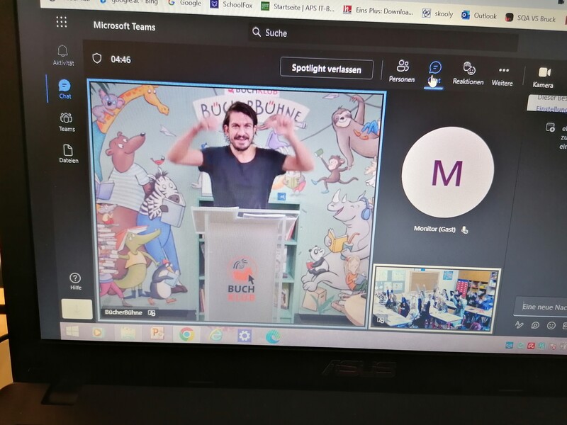This screenshot has width=567, height=425.
Task: Select the Monitor (Gast) avatar tile
Action: click(x=447, y=173)
